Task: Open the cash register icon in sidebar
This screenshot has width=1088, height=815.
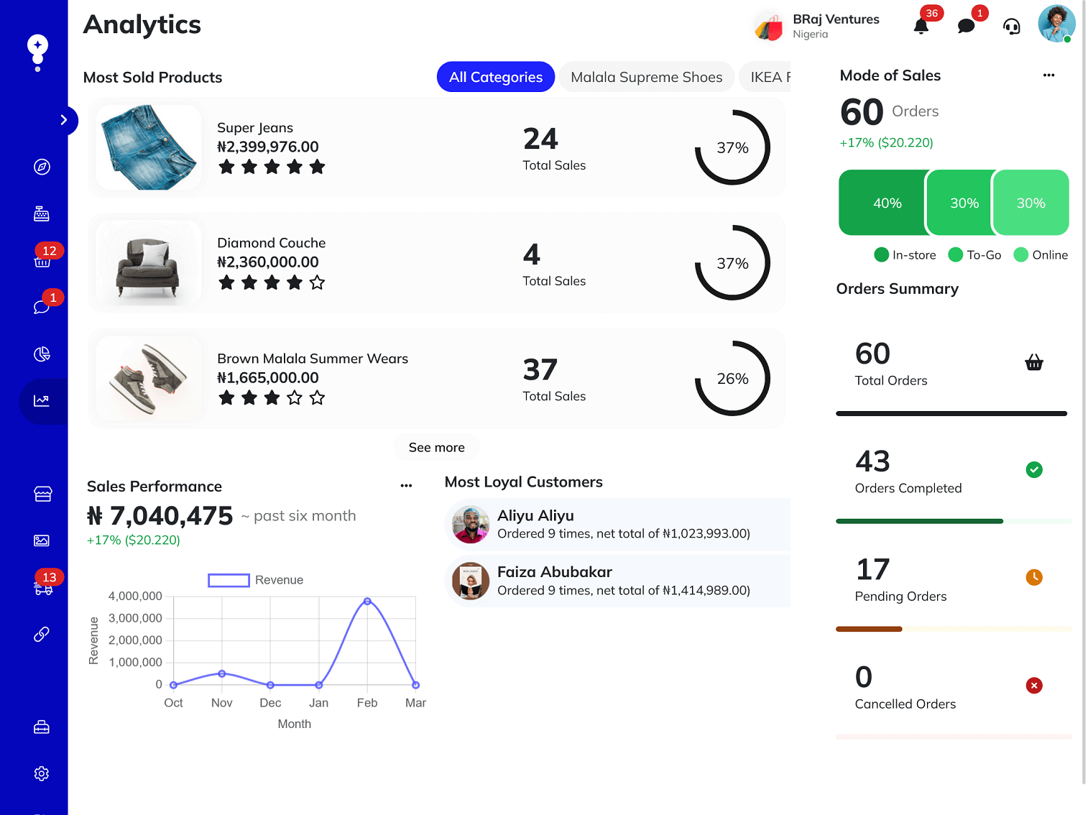Action: pyautogui.click(x=42, y=213)
